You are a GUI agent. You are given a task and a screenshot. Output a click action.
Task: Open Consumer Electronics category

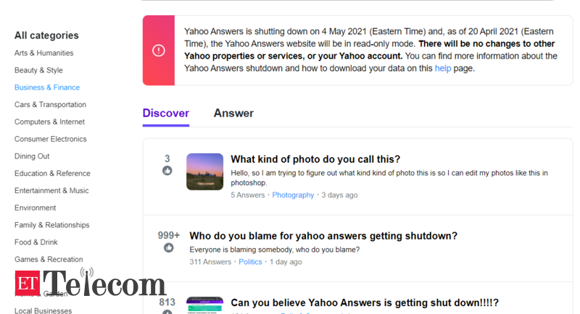50,139
